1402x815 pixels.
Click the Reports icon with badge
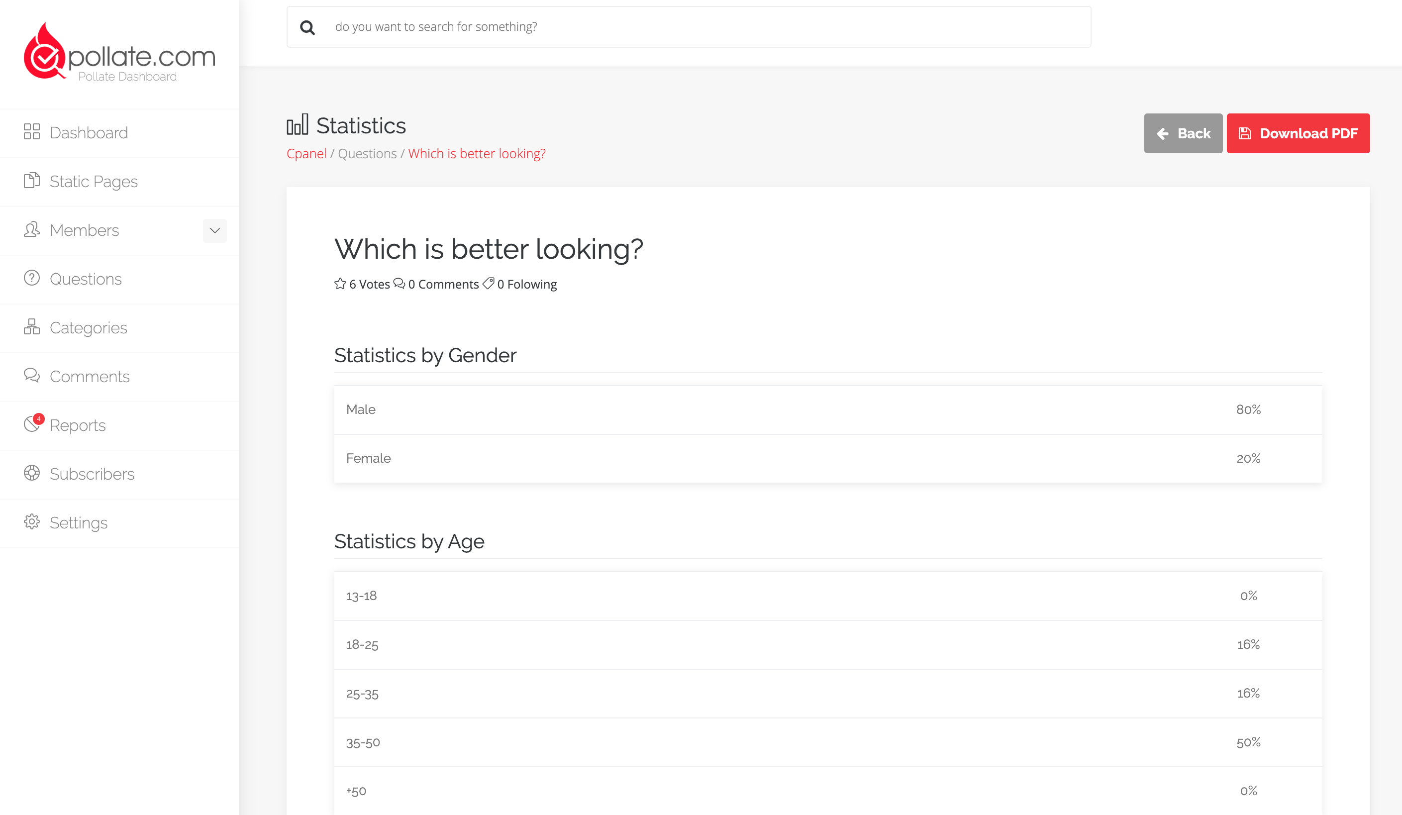click(33, 424)
